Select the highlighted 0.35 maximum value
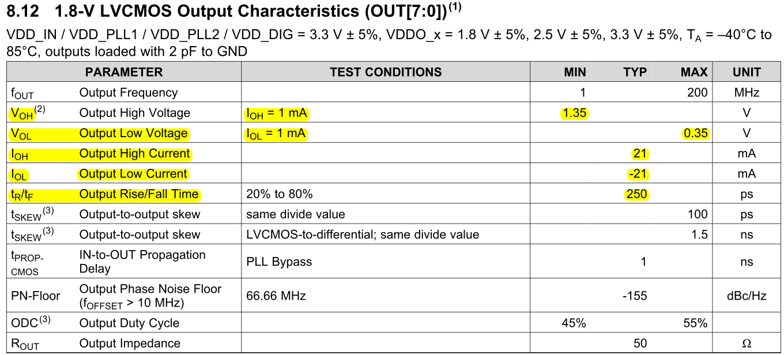Image resolution: width=784 pixels, height=355 pixels. 695,133
